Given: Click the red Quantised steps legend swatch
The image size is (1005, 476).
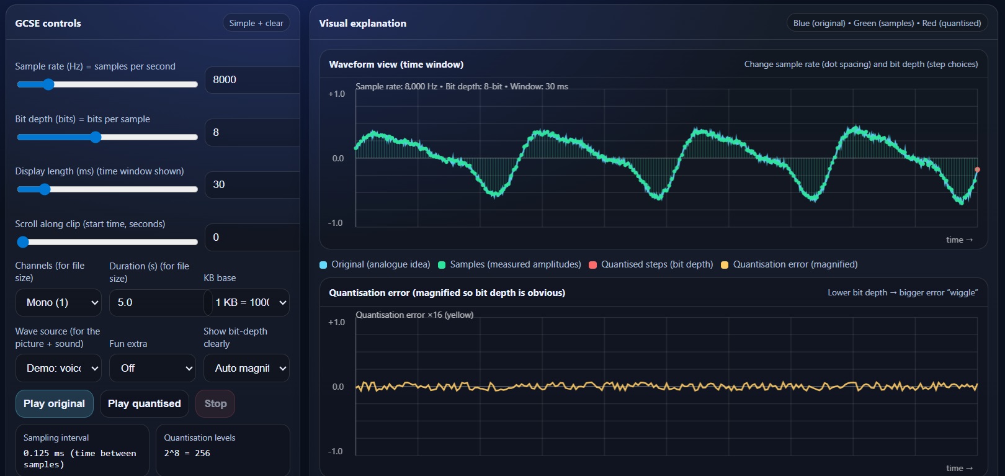Looking at the screenshot, I should (592, 265).
